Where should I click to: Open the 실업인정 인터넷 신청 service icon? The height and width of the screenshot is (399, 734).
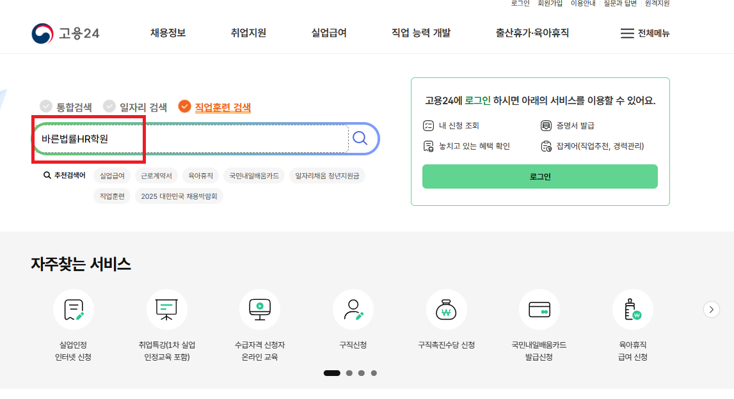point(74,309)
